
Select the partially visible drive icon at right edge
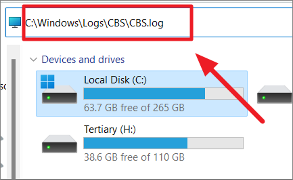(x=275, y=95)
